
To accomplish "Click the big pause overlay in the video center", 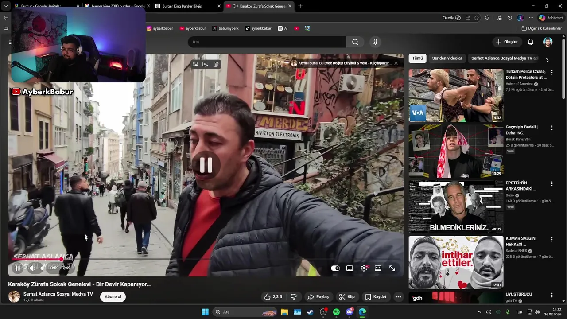I will (206, 165).
